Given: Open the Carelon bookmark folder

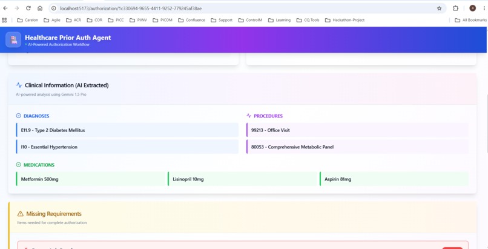Looking at the screenshot, I should 27,20.
